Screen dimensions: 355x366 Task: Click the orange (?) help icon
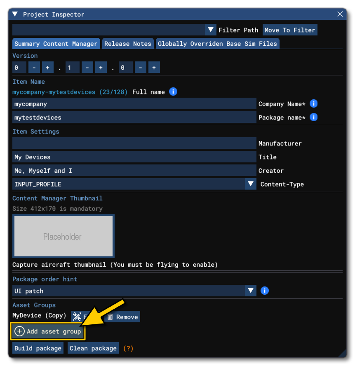(x=128, y=348)
